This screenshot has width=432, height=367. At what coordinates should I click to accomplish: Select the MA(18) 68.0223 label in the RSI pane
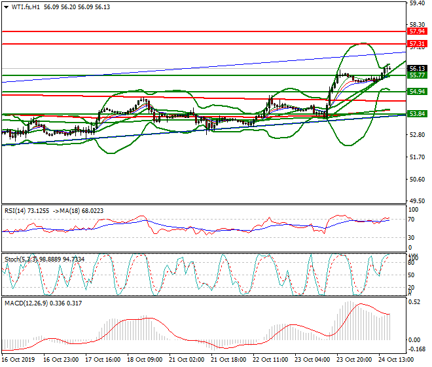(82, 211)
